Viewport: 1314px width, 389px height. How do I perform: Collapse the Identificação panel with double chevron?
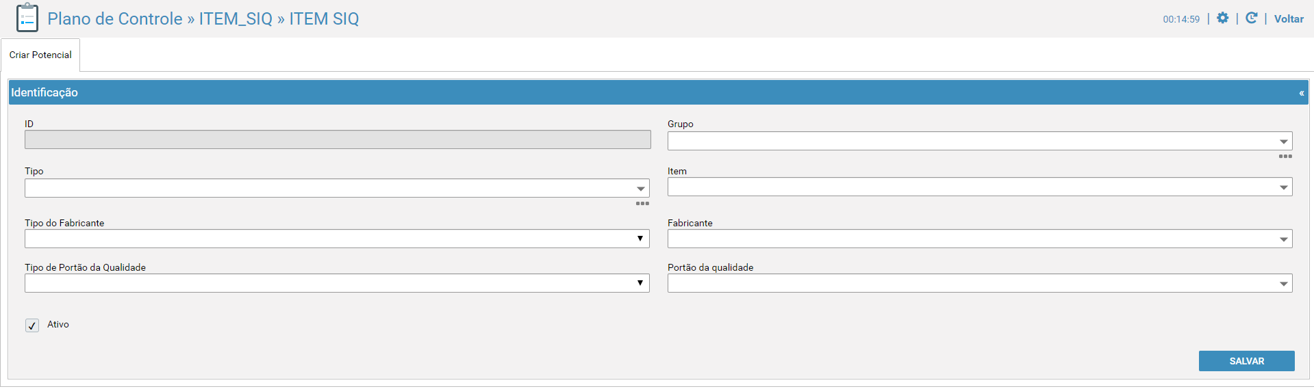[1301, 93]
